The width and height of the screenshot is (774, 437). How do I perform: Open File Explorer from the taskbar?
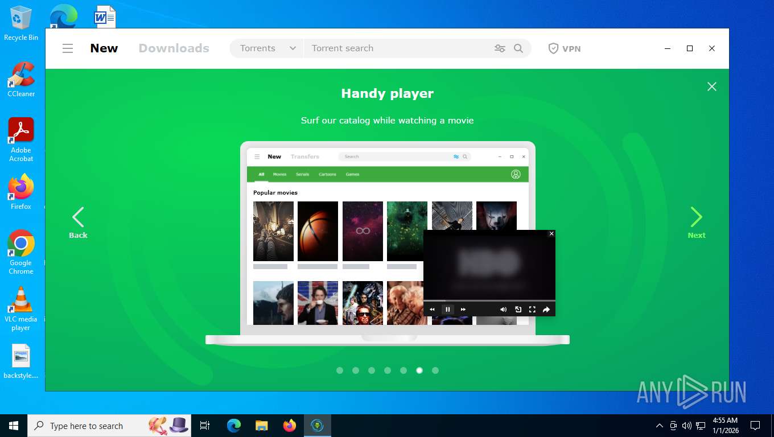click(x=262, y=426)
